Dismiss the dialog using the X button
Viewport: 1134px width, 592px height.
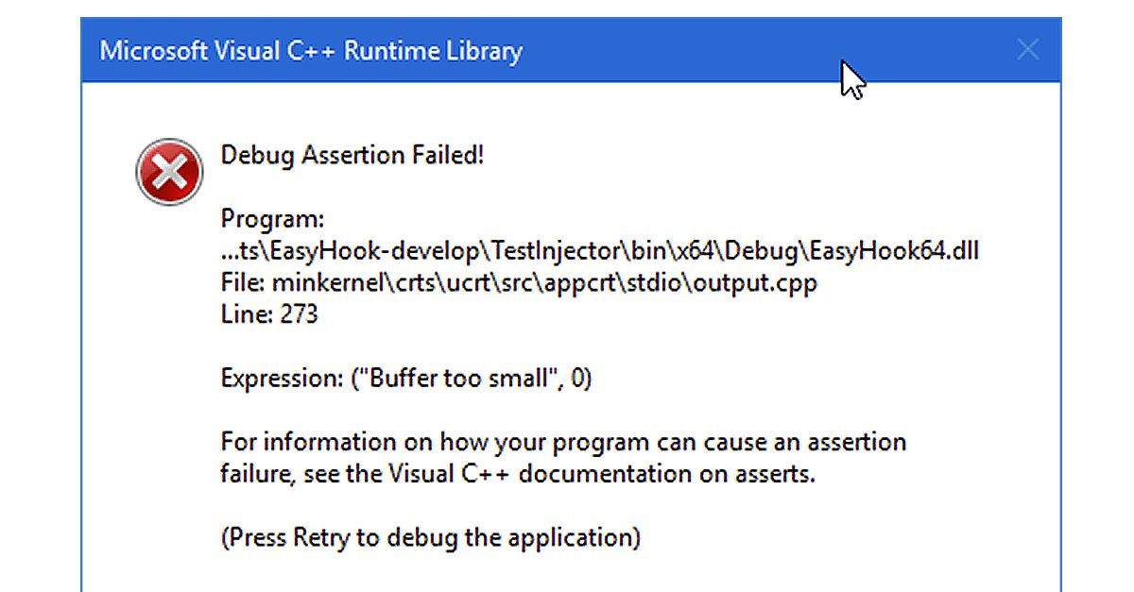pyautogui.click(x=1027, y=49)
